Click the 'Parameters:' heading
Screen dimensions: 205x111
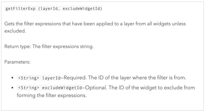17,62
